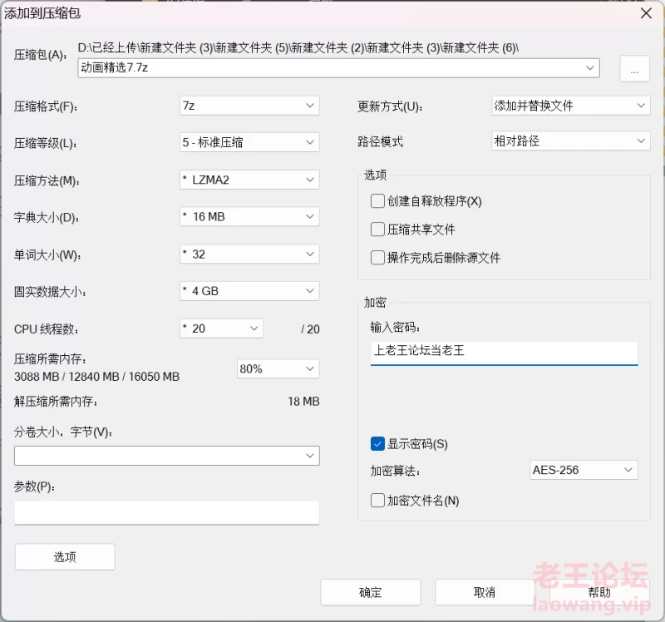Viewport: 665px width, 622px height.
Task: Expand the 分卷大小 volume size dropdown
Action: (167, 456)
